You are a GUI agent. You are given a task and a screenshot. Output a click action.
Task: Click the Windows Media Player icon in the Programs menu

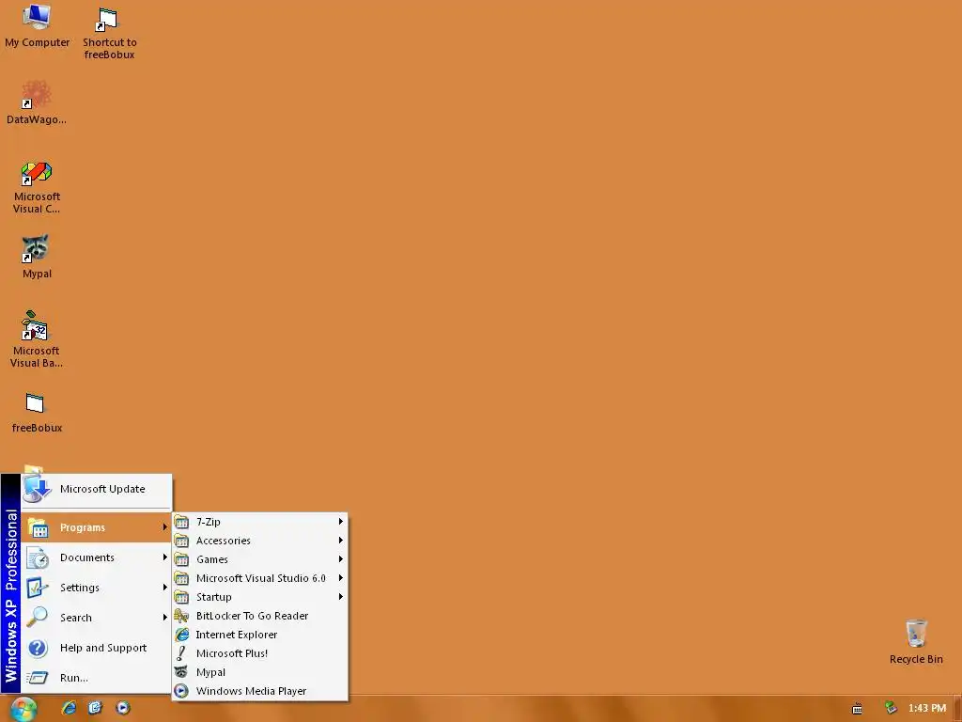click(x=181, y=691)
